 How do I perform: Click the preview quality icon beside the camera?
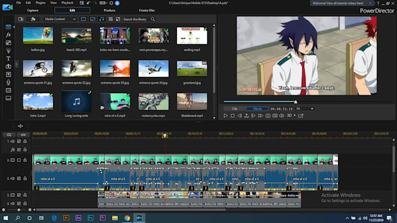click(275, 116)
